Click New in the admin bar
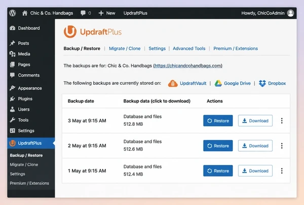 (x=110, y=13)
